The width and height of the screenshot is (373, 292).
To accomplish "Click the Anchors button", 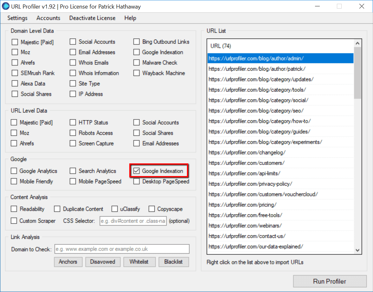I will (x=68, y=262).
